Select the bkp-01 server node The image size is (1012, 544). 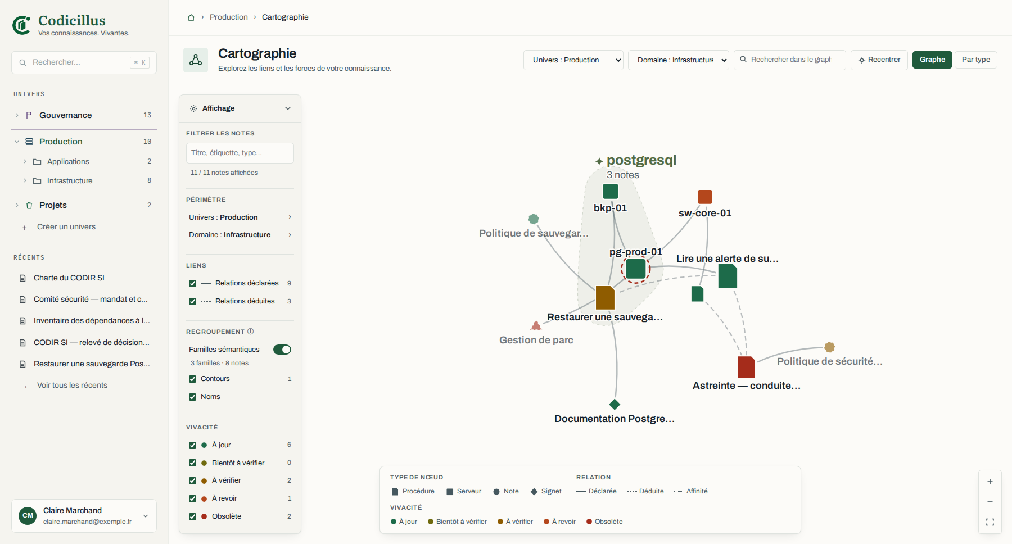click(x=611, y=191)
